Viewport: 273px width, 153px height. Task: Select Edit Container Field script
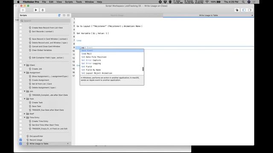(x=48, y=58)
